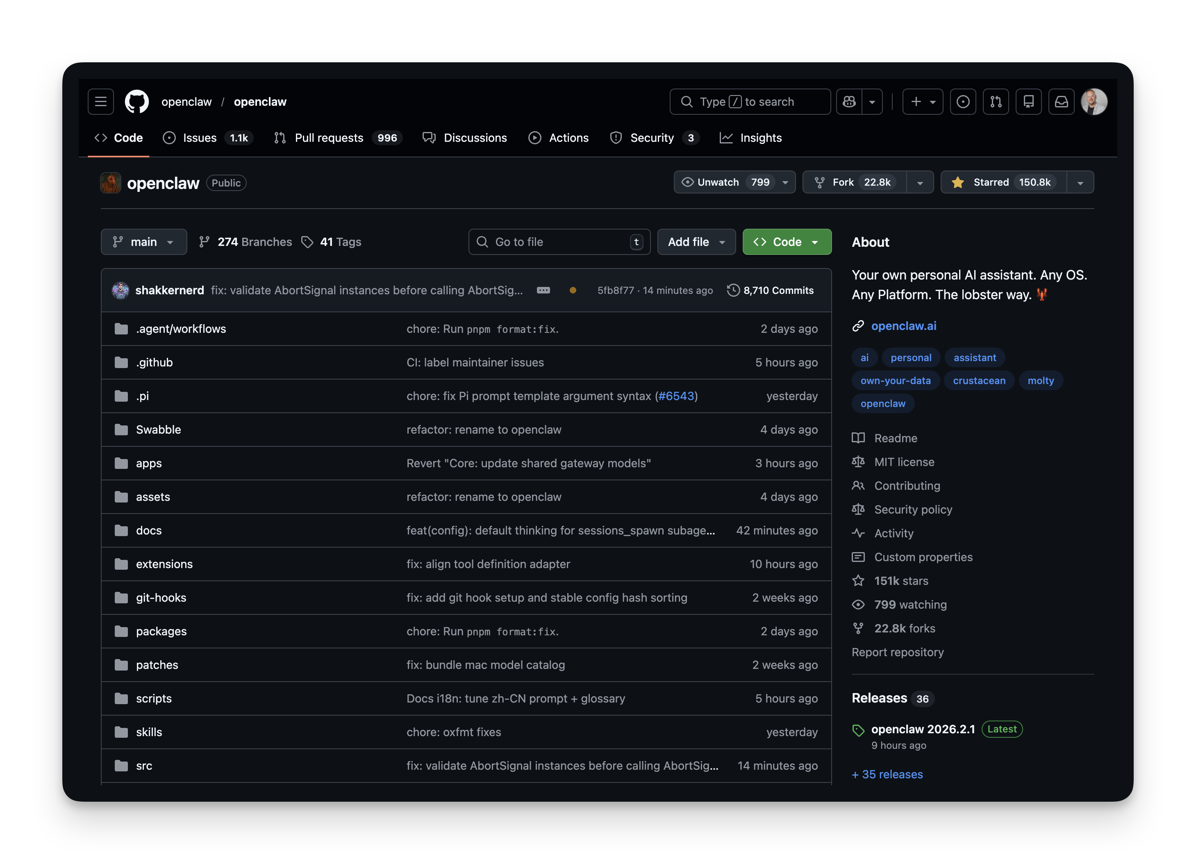This screenshot has height=864, width=1196.
Task: Click the crustacean topic tag
Action: pos(979,380)
